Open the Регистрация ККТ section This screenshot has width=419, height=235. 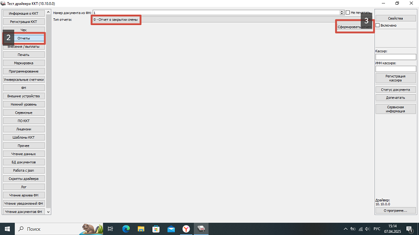tap(24, 21)
